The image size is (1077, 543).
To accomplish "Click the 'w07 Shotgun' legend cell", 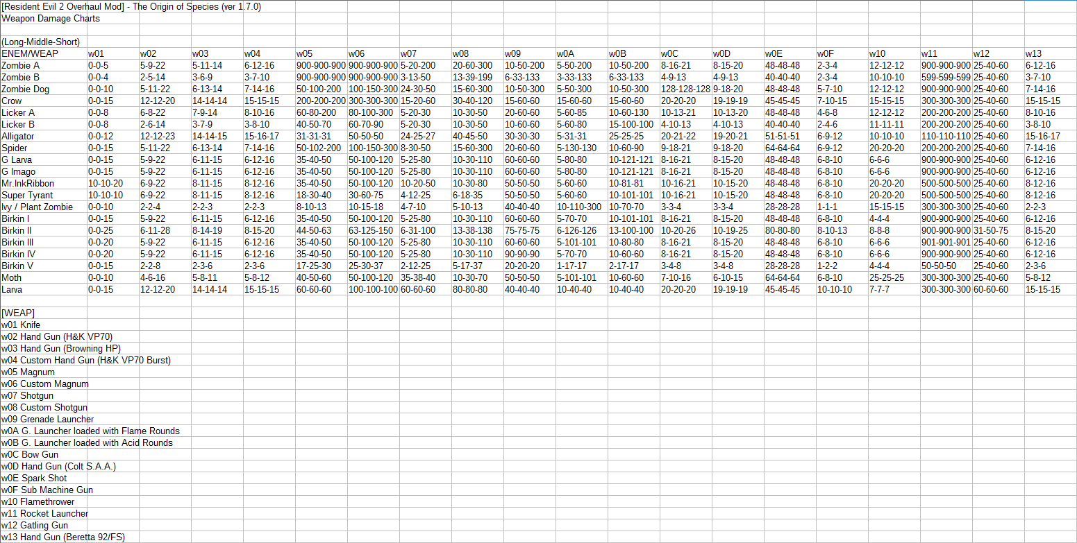I will pos(44,395).
